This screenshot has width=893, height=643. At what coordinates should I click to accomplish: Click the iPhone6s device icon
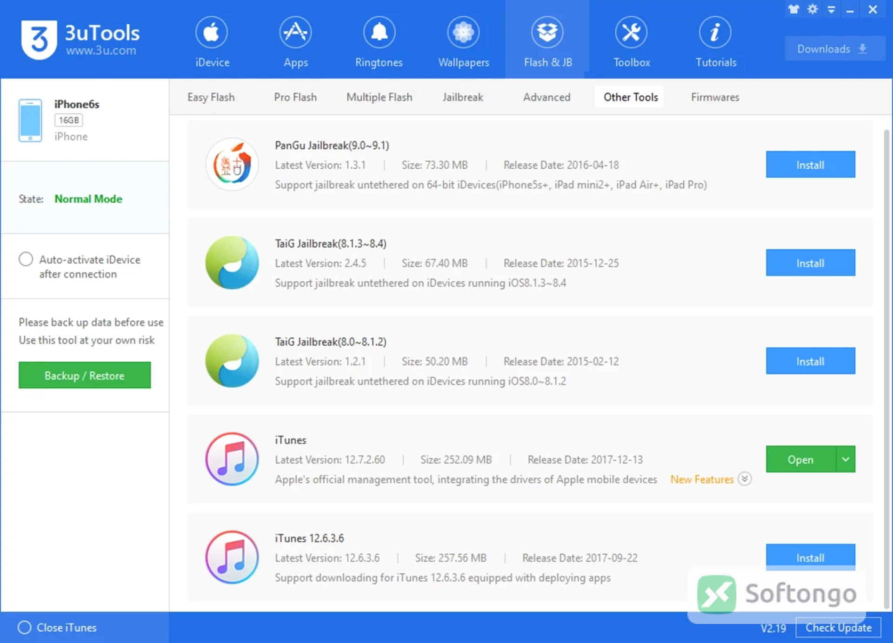30,120
